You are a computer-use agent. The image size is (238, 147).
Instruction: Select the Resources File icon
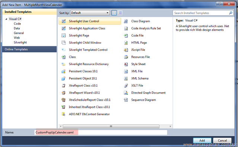click(x=126, y=57)
